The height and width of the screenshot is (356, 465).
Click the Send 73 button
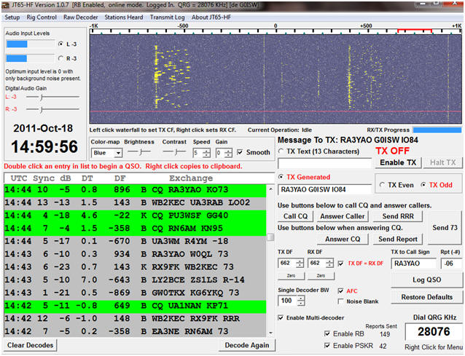445,227
